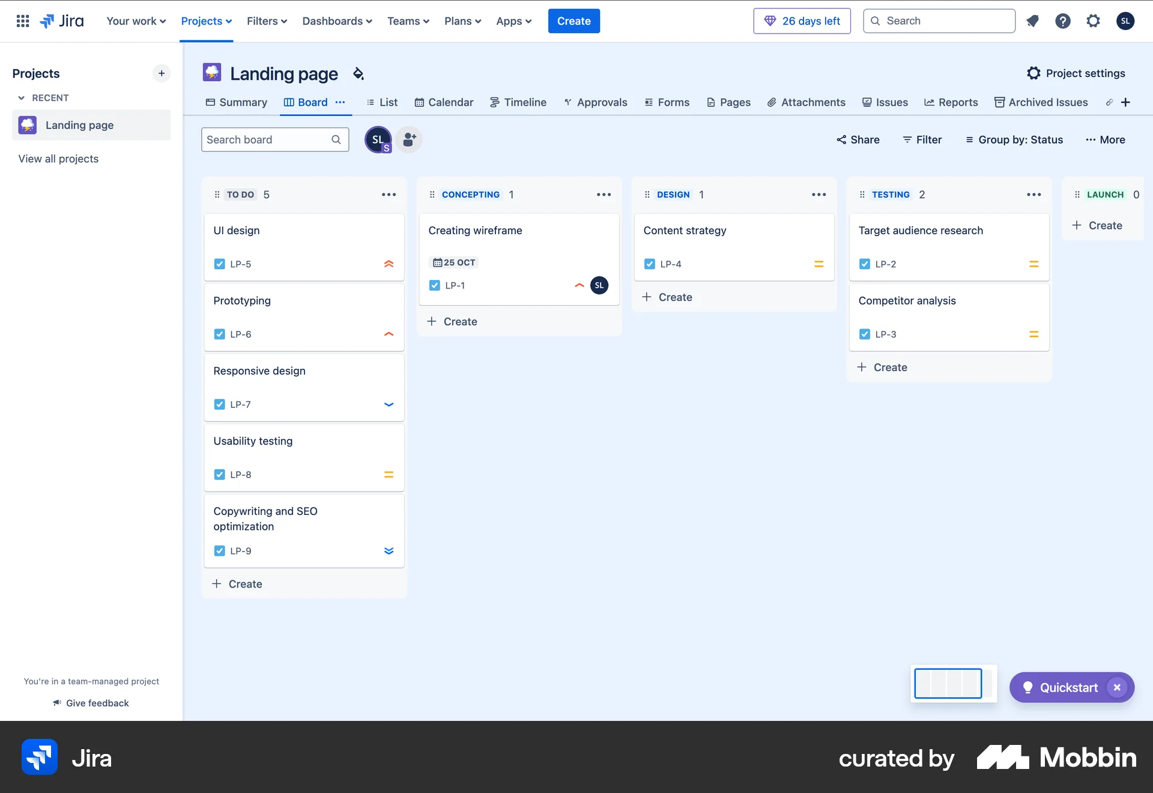Viewport: 1153px width, 793px height.
Task: Click the notifications bell icon
Action: pyautogui.click(x=1032, y=20)
